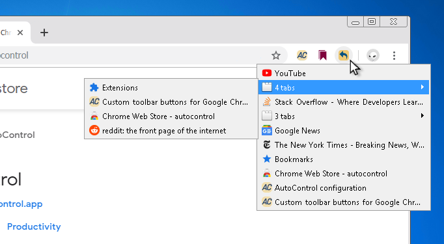The image size is (444, 244).
Task: Reopen Custom toolbar buttons entry in main menu
Action: coord(344,202)
